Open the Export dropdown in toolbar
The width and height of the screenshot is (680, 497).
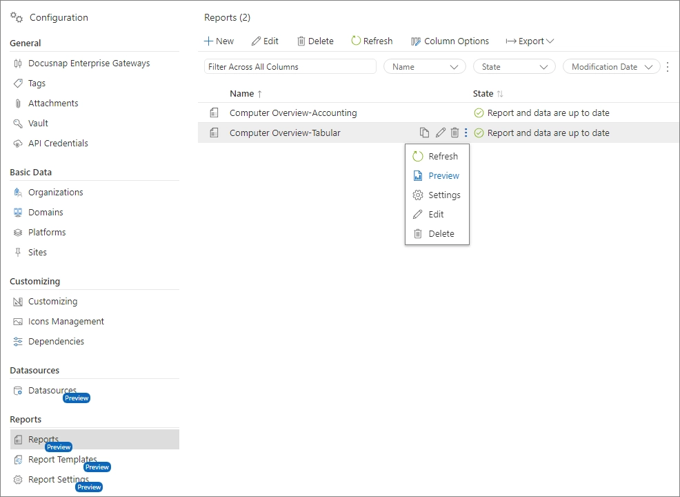(530, 41)
